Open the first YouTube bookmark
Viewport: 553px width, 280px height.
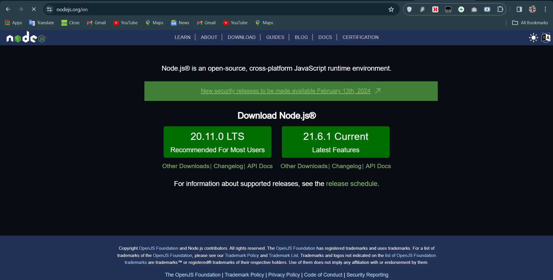tap(125, 23)
